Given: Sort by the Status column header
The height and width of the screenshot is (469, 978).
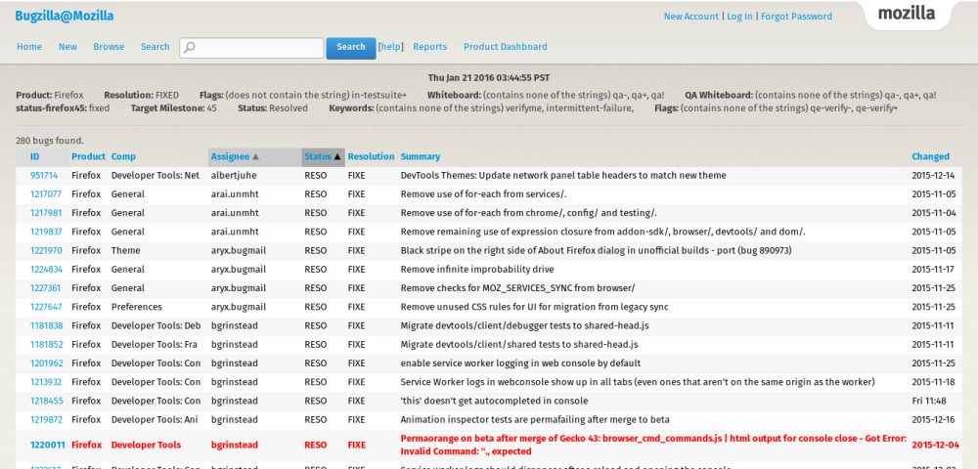Looking at the screenshot, I should pos(318,157).
